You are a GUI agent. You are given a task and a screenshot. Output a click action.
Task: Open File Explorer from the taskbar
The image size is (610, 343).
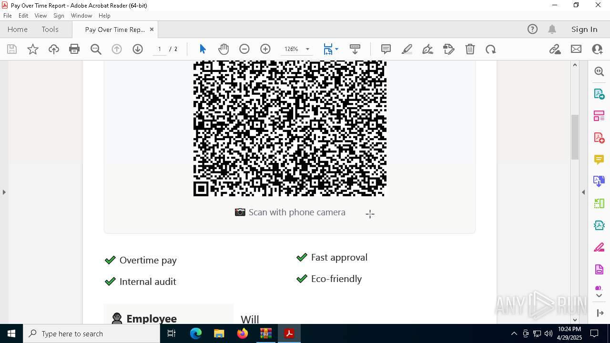click(219, 333)
